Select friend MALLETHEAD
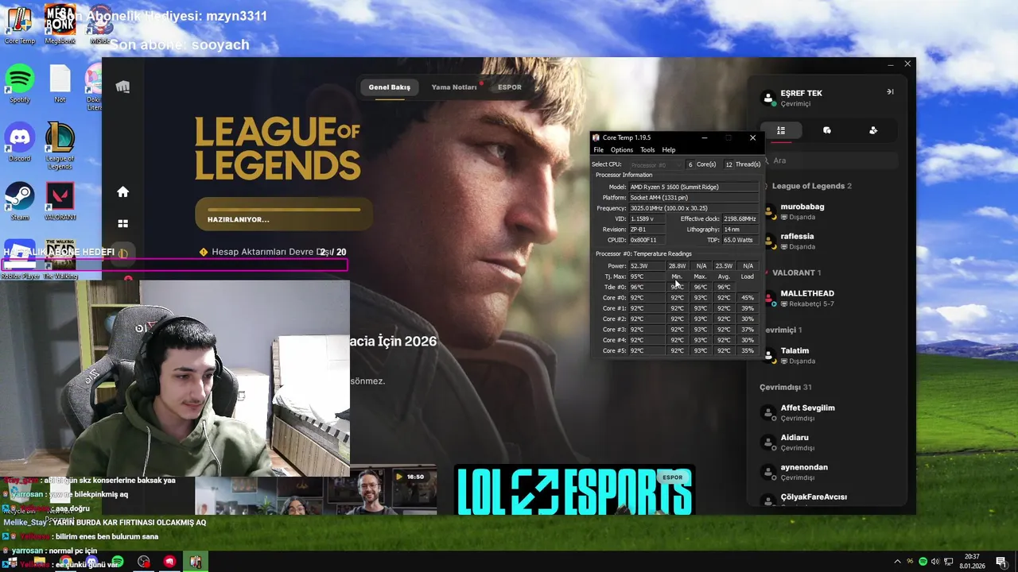Screen dimensions: 1018x572 (x=827, y=298)
